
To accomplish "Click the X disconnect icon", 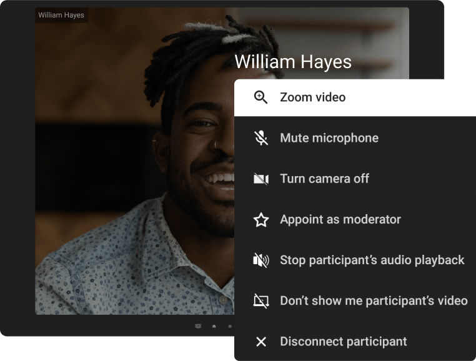I will (x=261, y=342).
